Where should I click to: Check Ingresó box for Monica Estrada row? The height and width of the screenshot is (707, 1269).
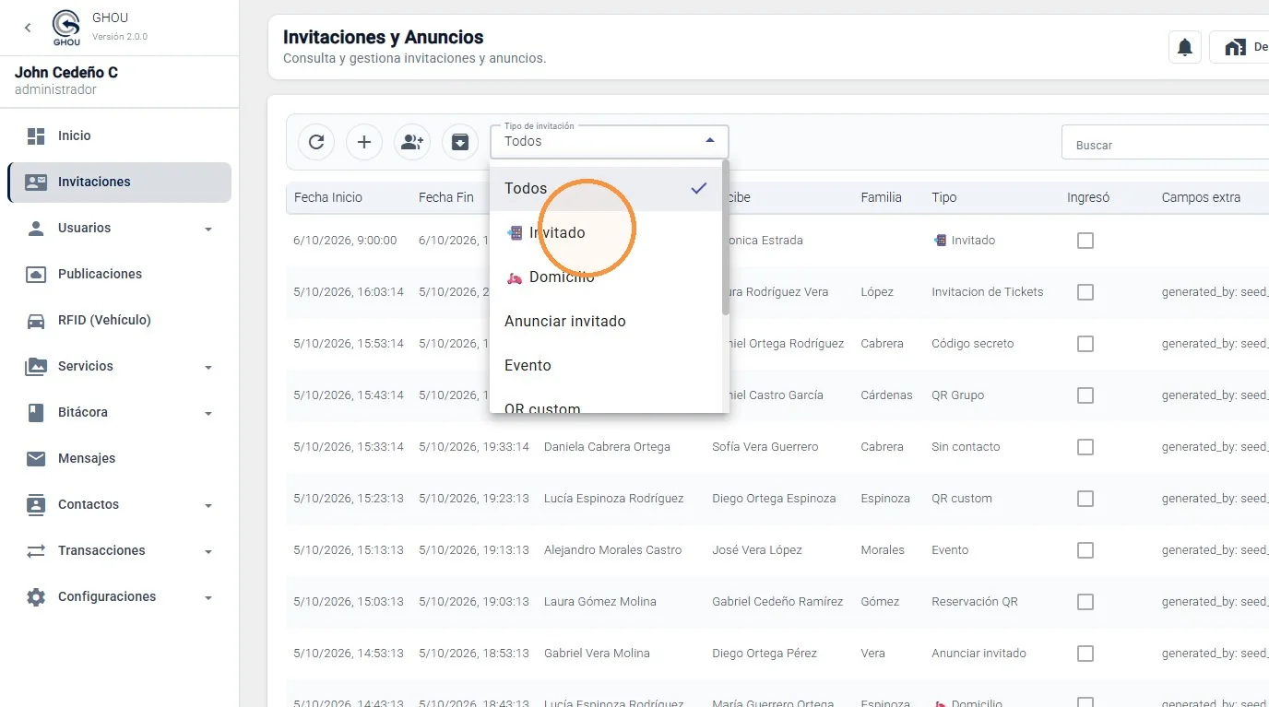point(1085,241)
